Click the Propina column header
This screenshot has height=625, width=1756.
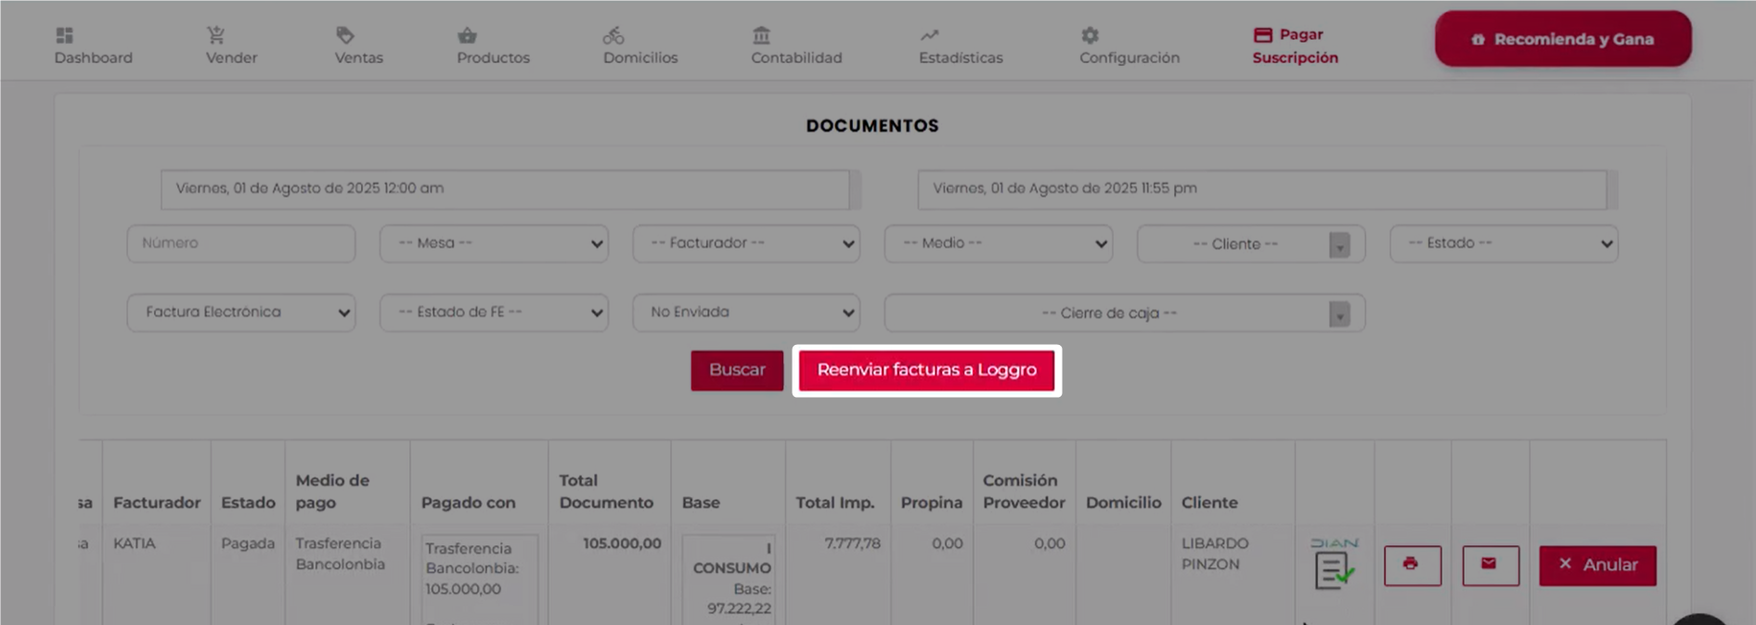click(x=931, y=503)
